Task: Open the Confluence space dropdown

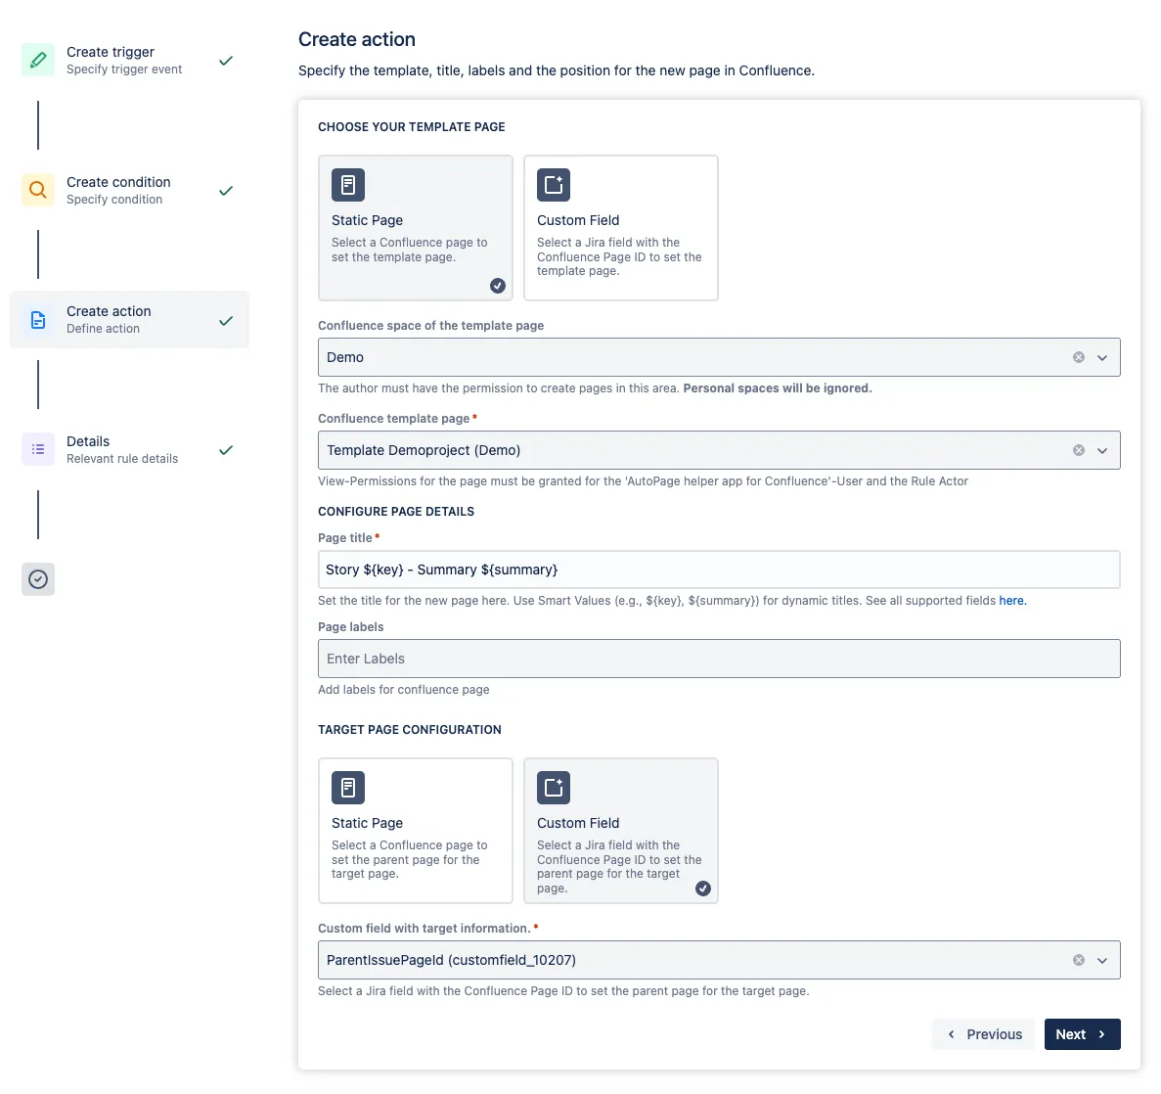Action: click(1103, 357)
